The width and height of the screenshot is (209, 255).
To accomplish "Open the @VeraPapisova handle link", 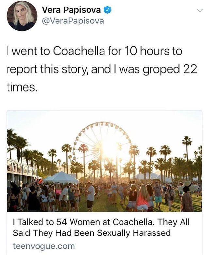I will coord(73,21).
